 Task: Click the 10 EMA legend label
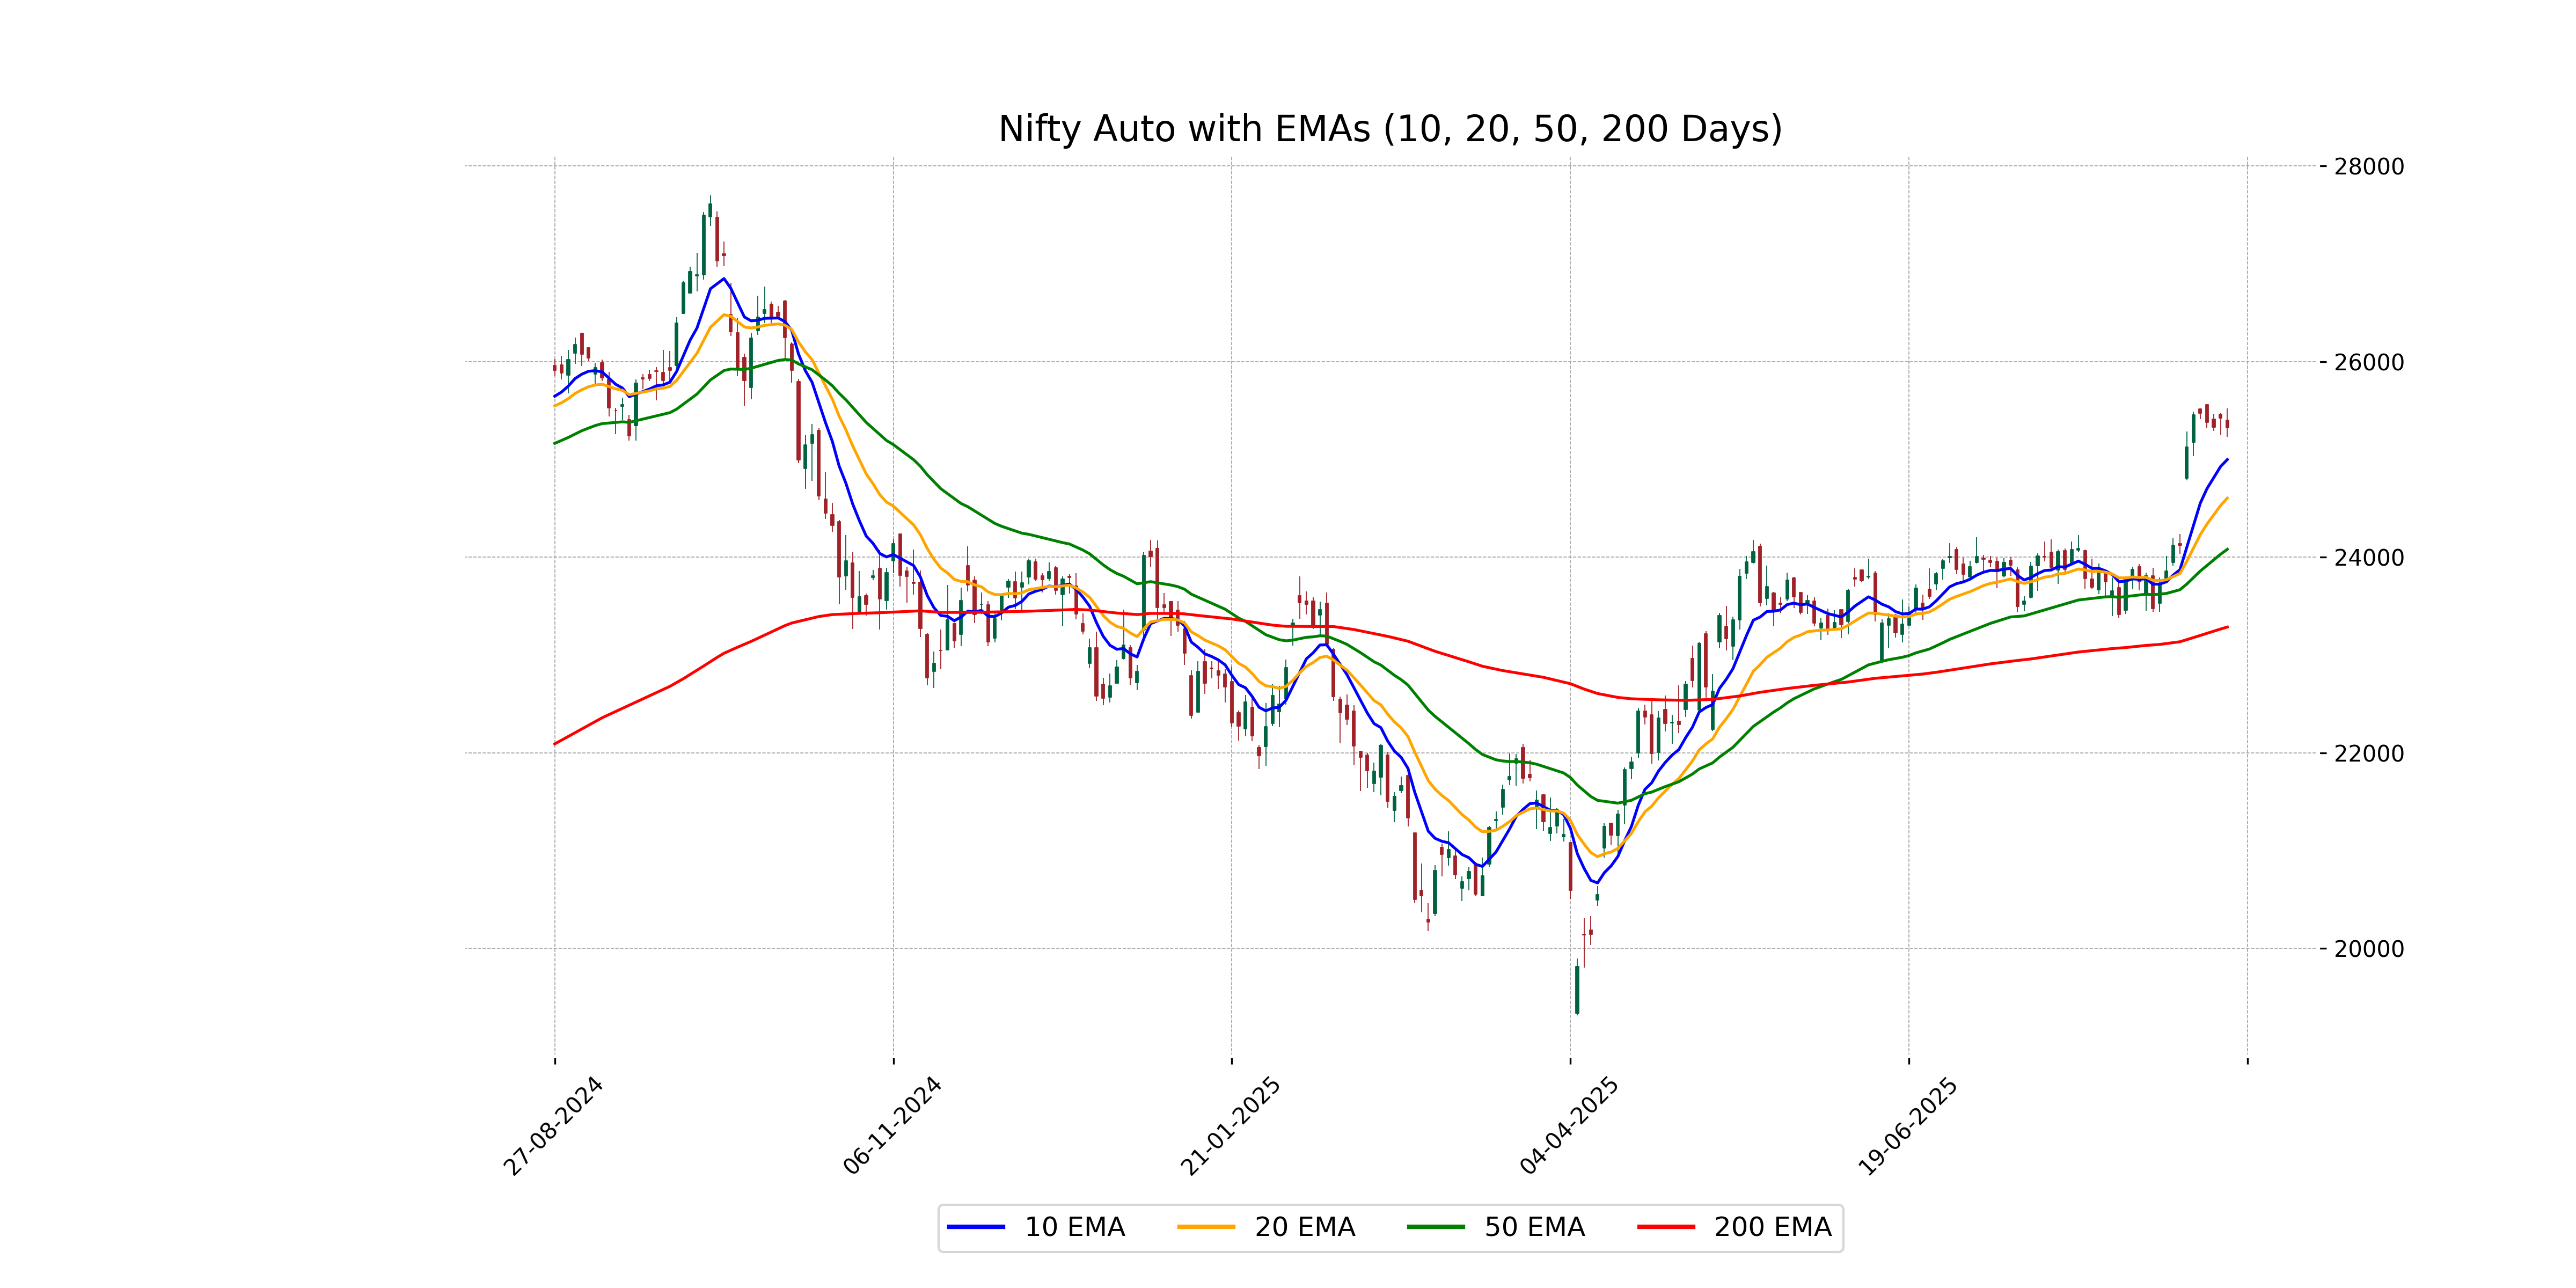tap(1074, 1227)
